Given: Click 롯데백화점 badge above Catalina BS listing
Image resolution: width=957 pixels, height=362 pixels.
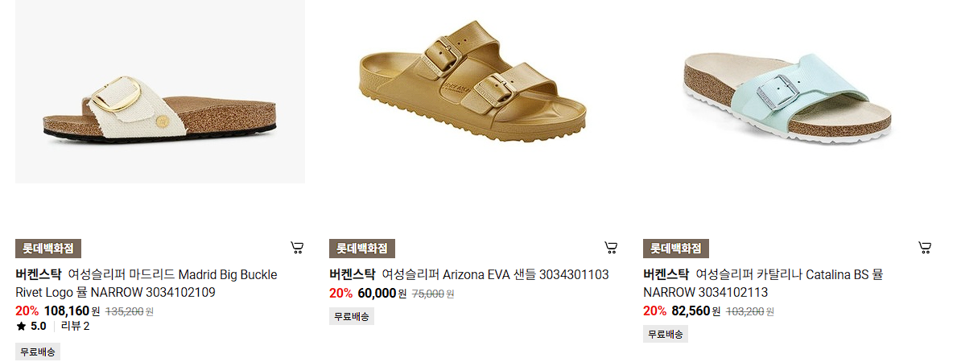Looking at the screenshot, I should point(675,249).
